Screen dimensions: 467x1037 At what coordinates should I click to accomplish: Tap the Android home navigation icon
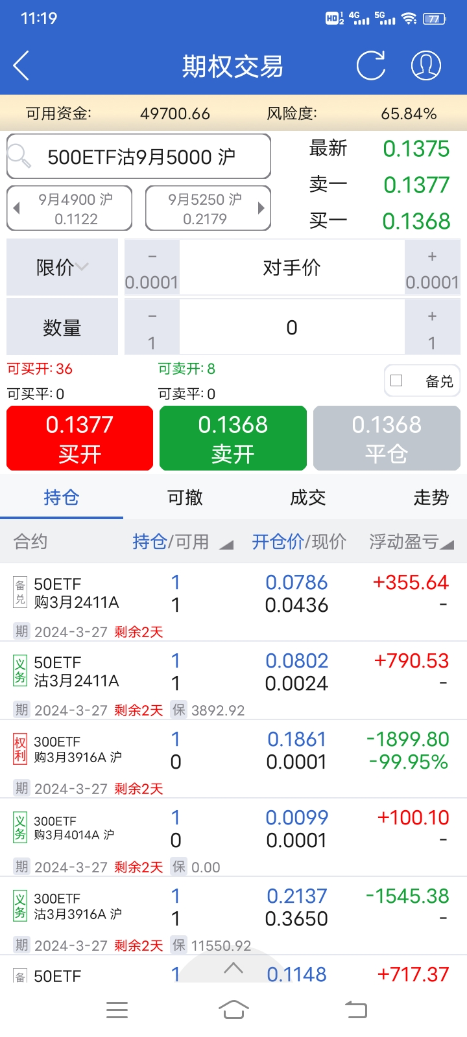233,1009
